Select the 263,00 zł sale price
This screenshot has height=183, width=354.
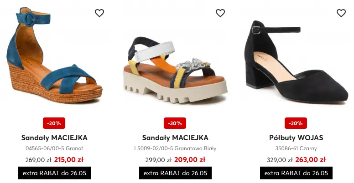point(311,160)
